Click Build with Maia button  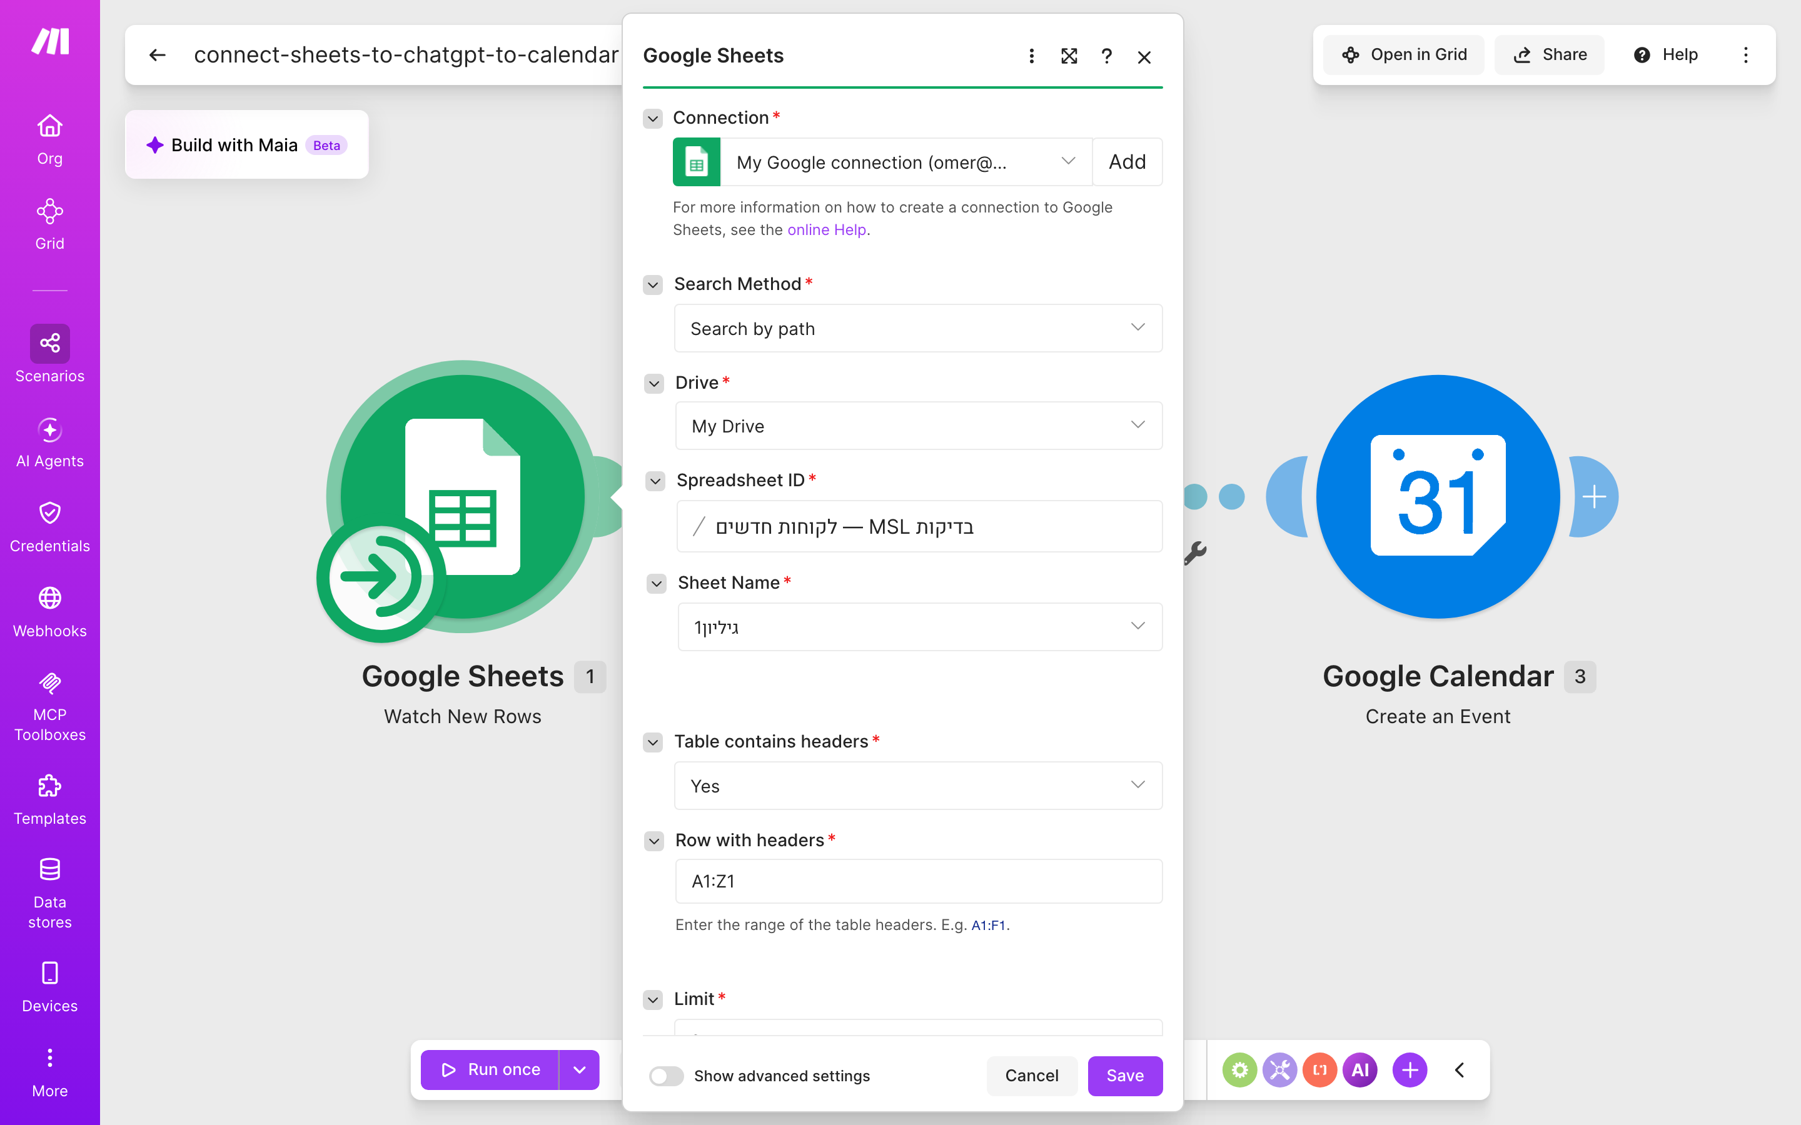tap(246, 144)
